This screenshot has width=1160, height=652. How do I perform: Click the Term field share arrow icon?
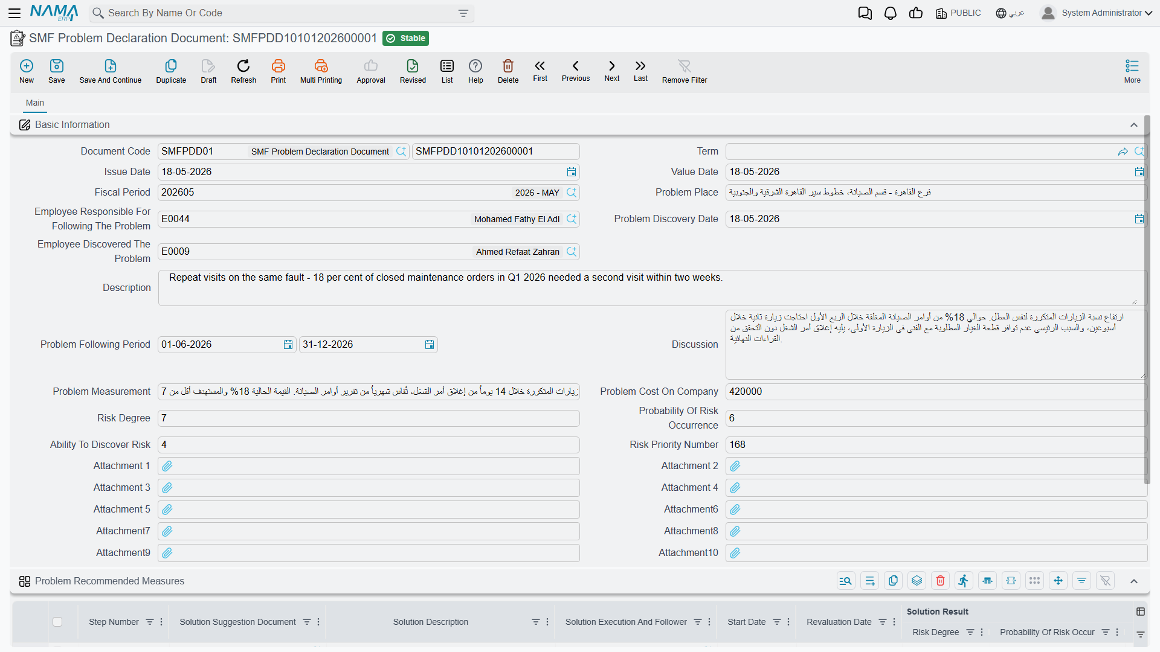tap(1123, 152)
